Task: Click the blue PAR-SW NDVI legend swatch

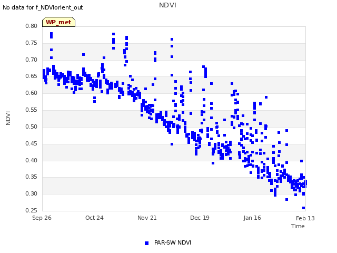Action: (x=146, y=243)
